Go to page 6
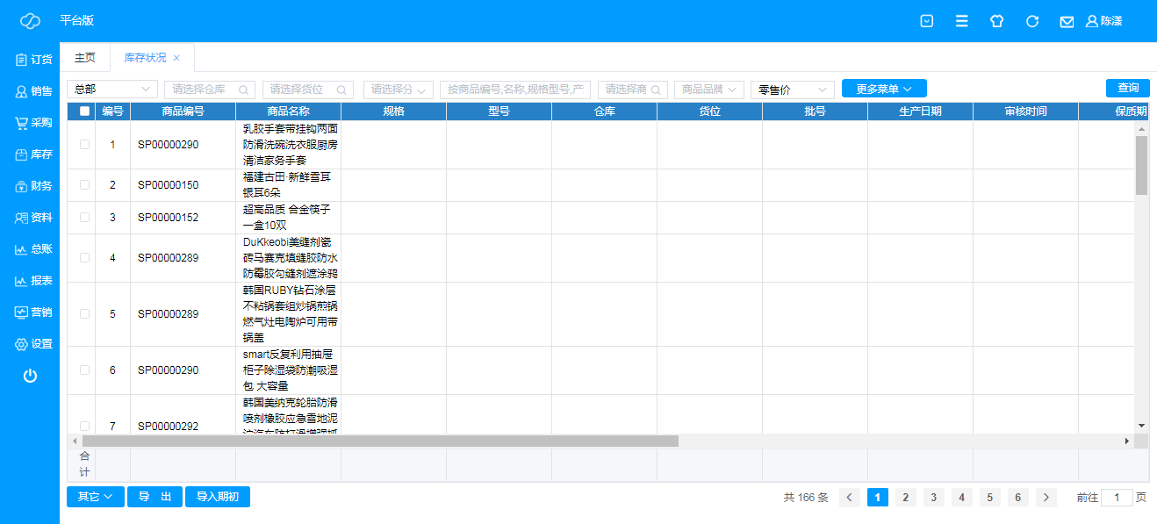This screenshot has height=524, width=1157. coord(1018,498)
